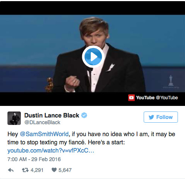Click the 5,647 likes count
185x179 pixels.
[x=65, y=170]
